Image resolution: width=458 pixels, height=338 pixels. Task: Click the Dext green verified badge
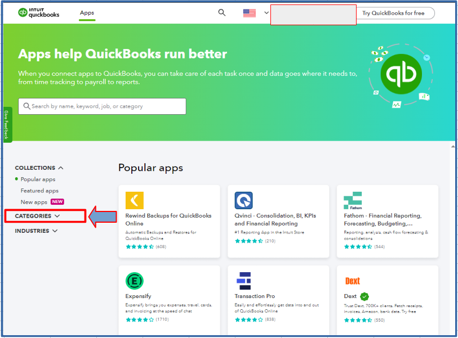[x=364, y=296]
